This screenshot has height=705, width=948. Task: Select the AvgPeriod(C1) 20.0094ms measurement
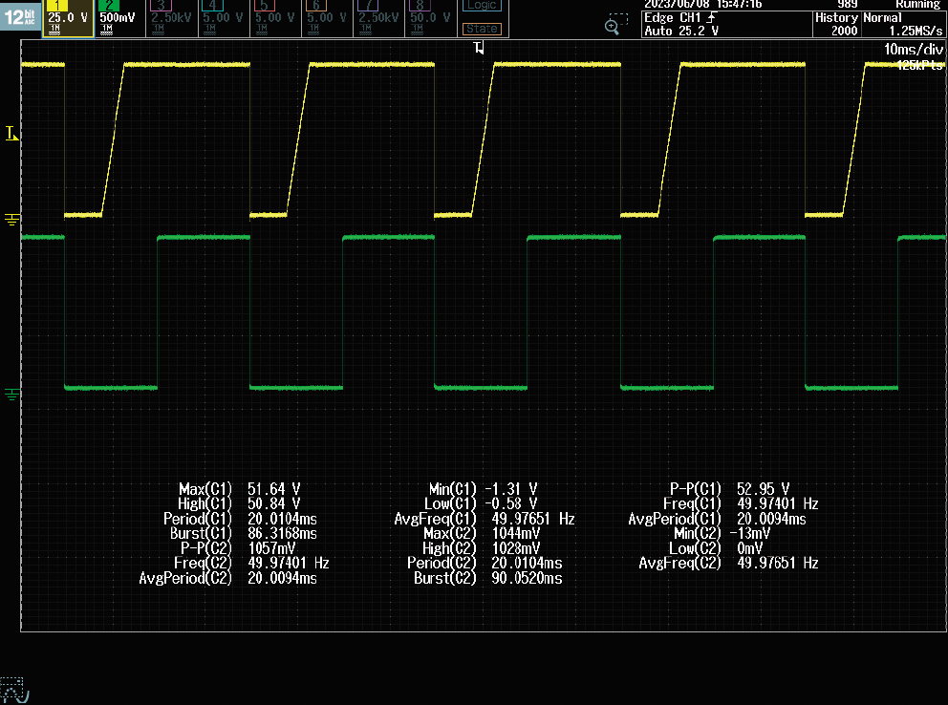click(717, 519)
